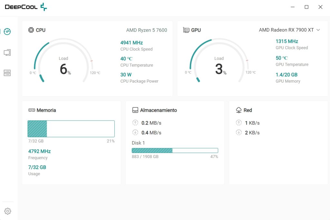Click the 30 W CPU package power value
The height and width of the screenshot is (220, 330).
[126, 75]
